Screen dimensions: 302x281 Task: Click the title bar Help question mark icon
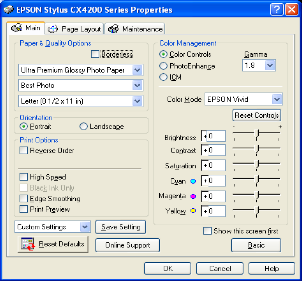(277, 9)
